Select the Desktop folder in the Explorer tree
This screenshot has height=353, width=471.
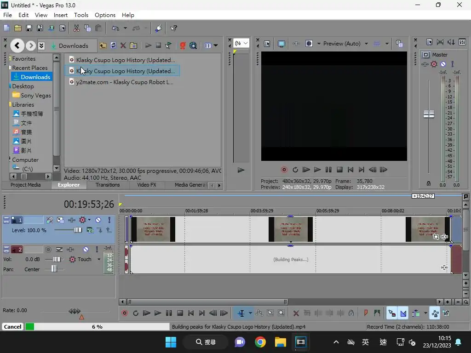(23, 86)
